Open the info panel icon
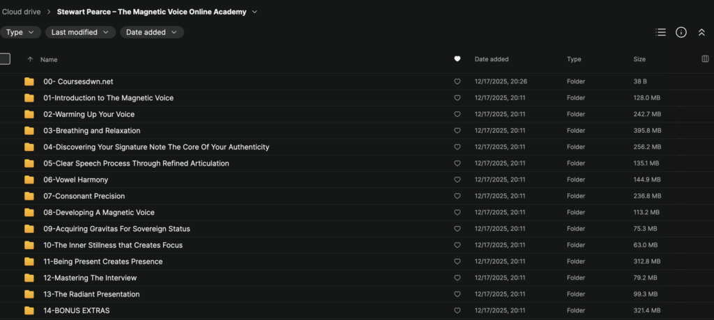This screenshot has height=320, width=714. [681, 32]
